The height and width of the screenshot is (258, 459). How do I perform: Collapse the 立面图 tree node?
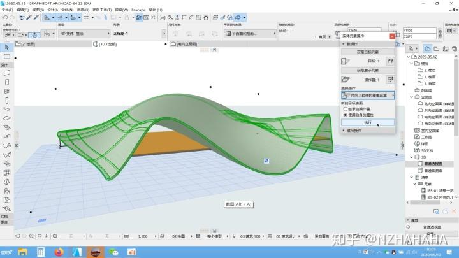click(412, 97)
